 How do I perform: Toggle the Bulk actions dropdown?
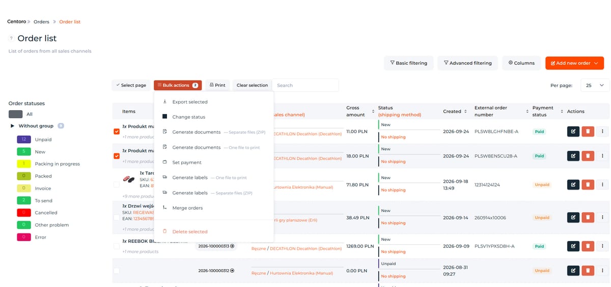178,85
